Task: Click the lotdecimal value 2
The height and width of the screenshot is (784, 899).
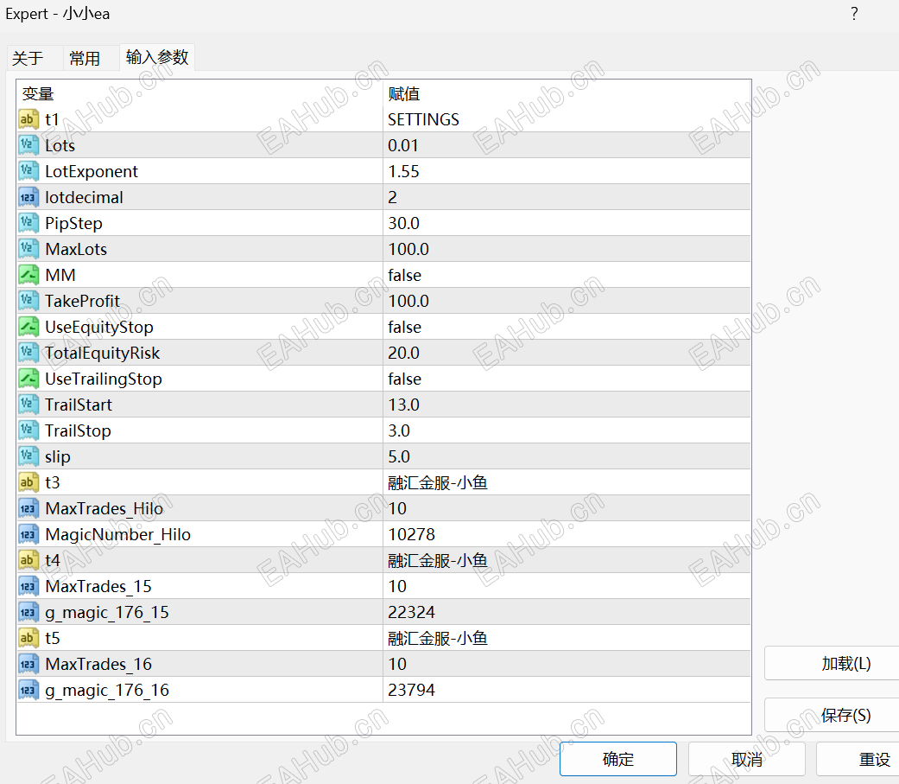Action: [x=392, y=197]
